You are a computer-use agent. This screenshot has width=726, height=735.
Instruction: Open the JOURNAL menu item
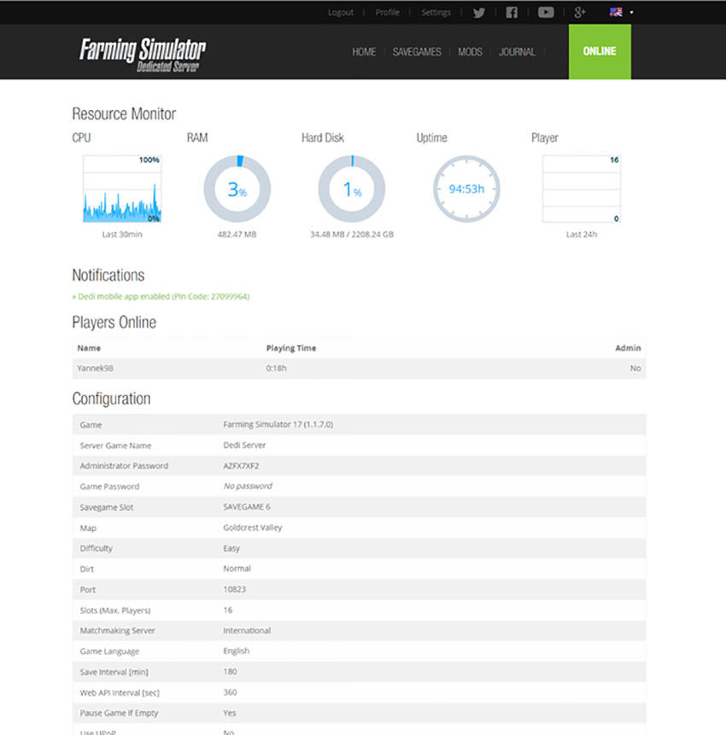(517, 51)
